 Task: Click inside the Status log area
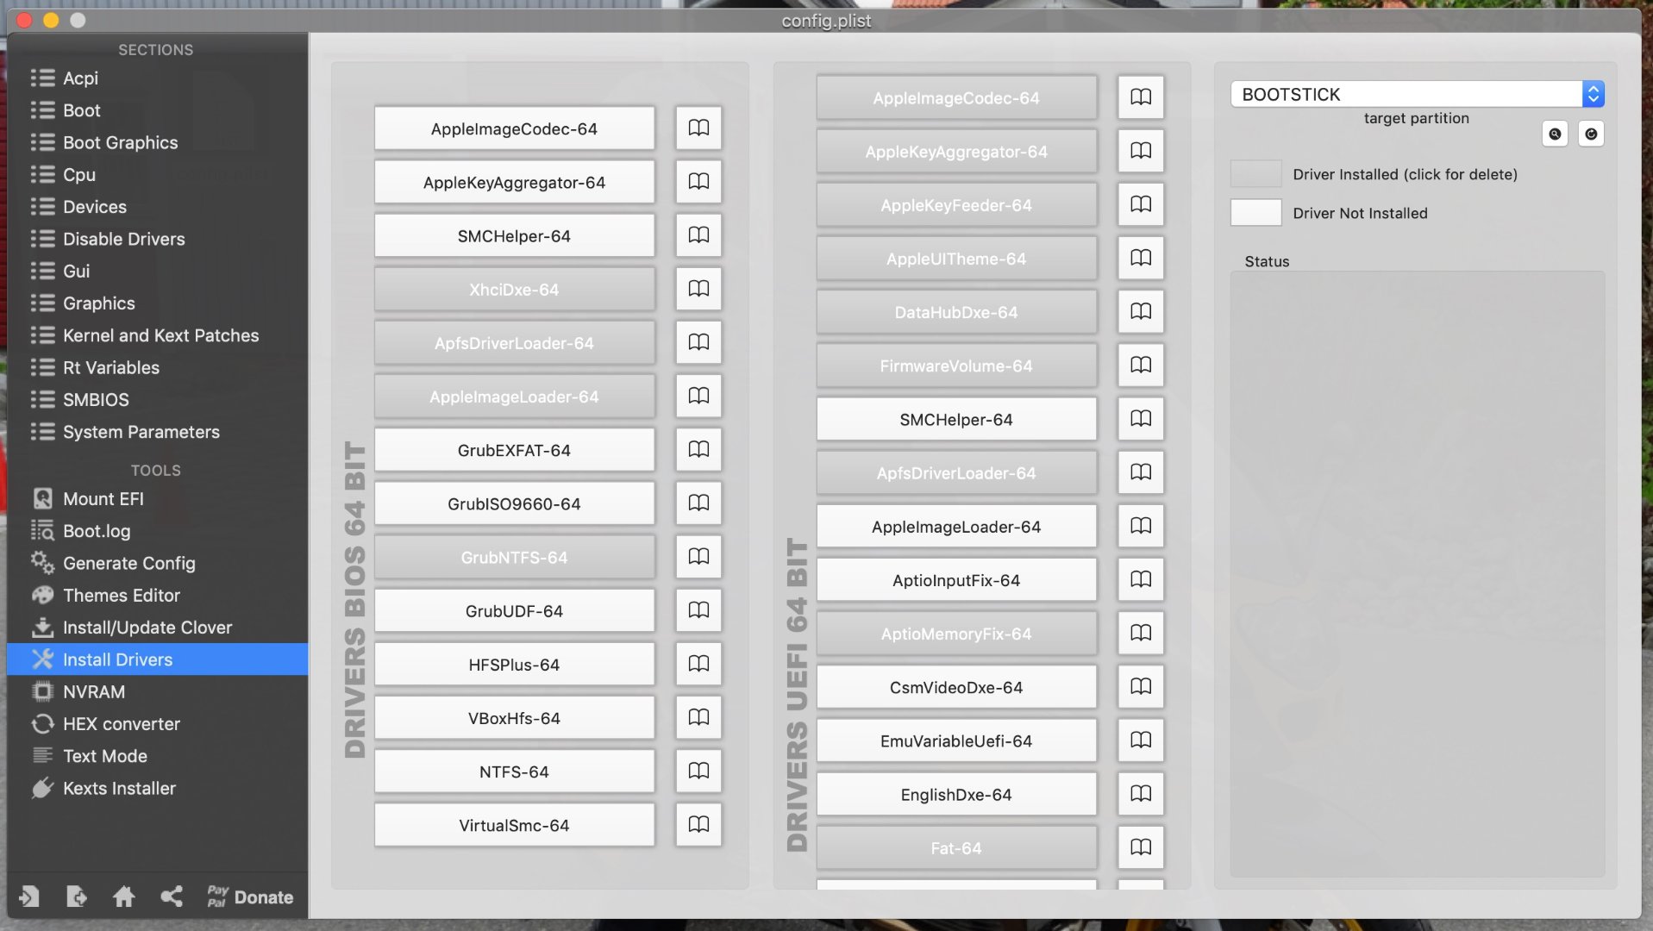(x=1417, y=574)
